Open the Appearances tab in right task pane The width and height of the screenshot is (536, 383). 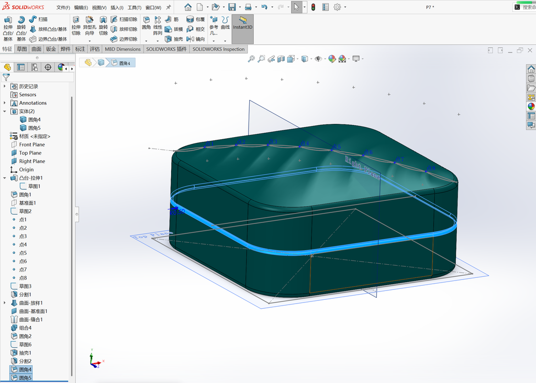531,107
